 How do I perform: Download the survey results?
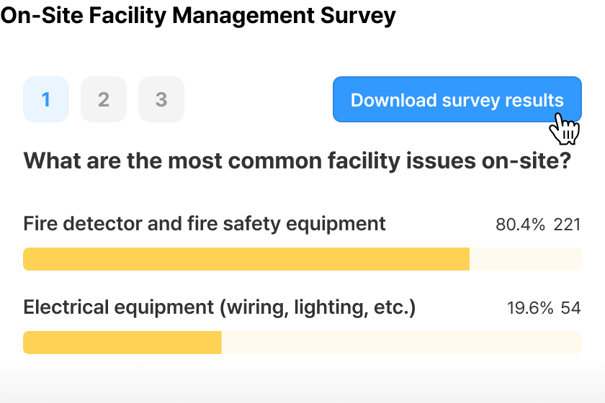[x=457, y=99]
